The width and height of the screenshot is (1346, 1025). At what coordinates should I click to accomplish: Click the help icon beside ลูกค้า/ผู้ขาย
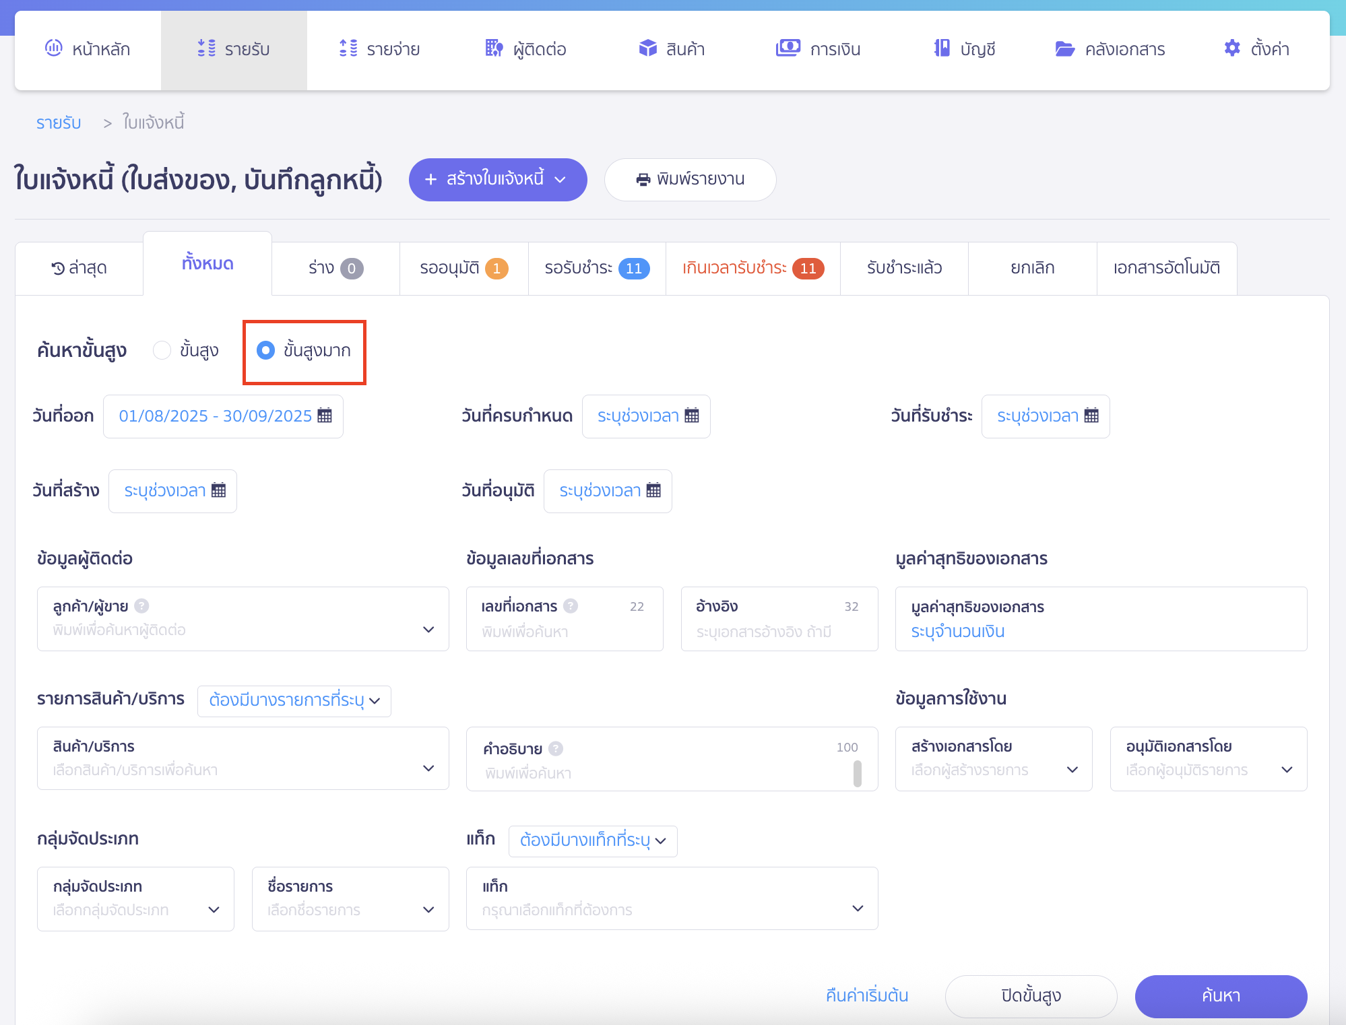pos(141,606)
